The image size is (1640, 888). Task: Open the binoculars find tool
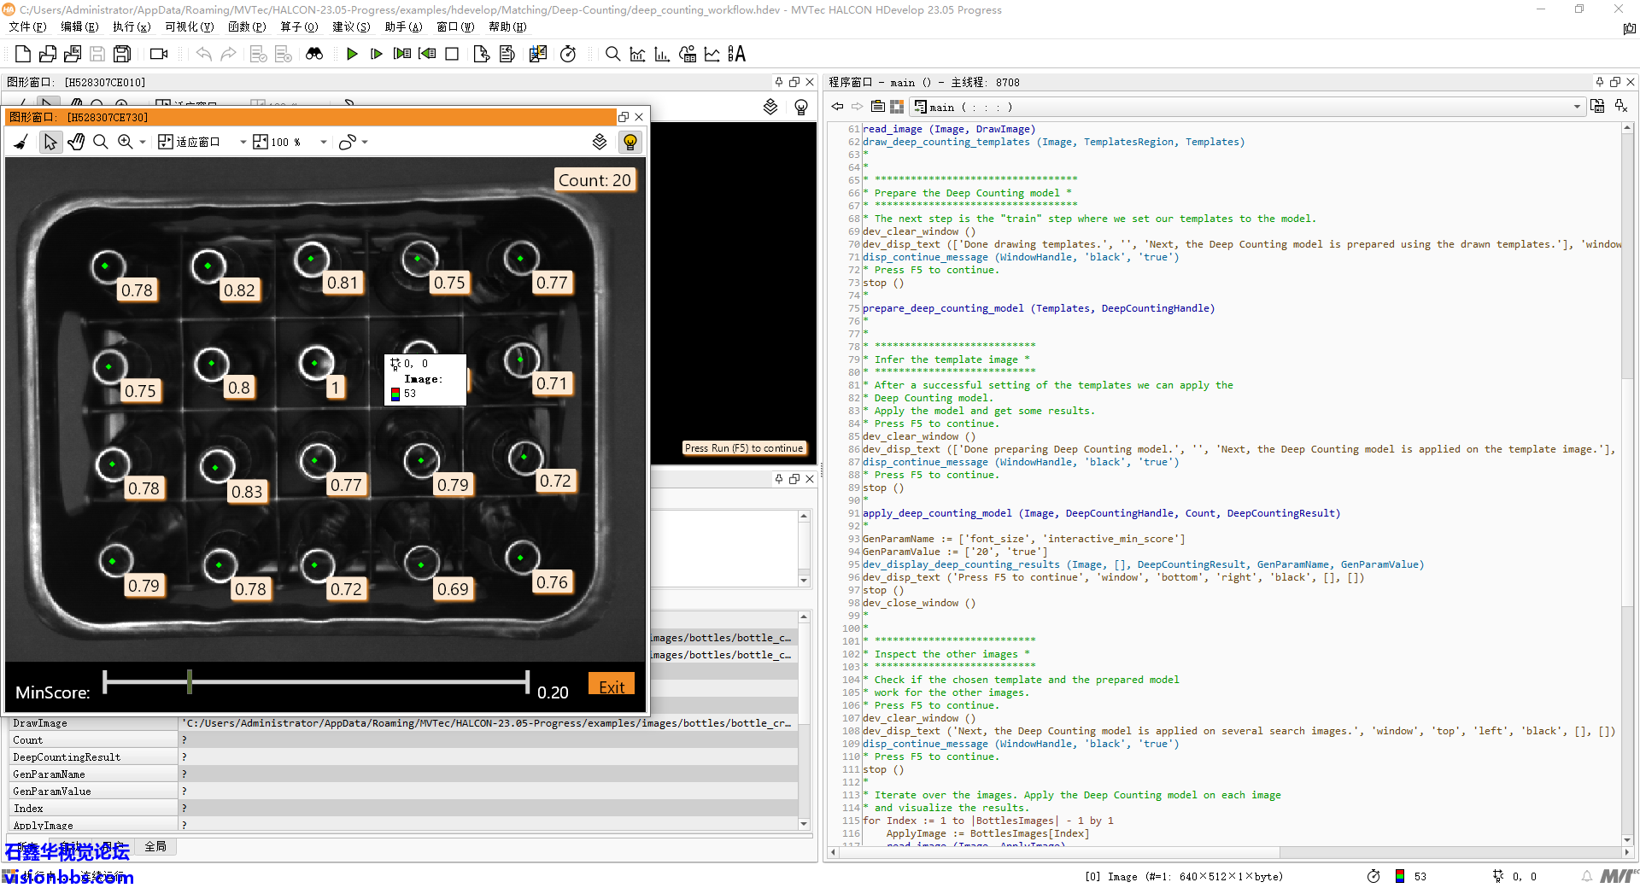314,54
